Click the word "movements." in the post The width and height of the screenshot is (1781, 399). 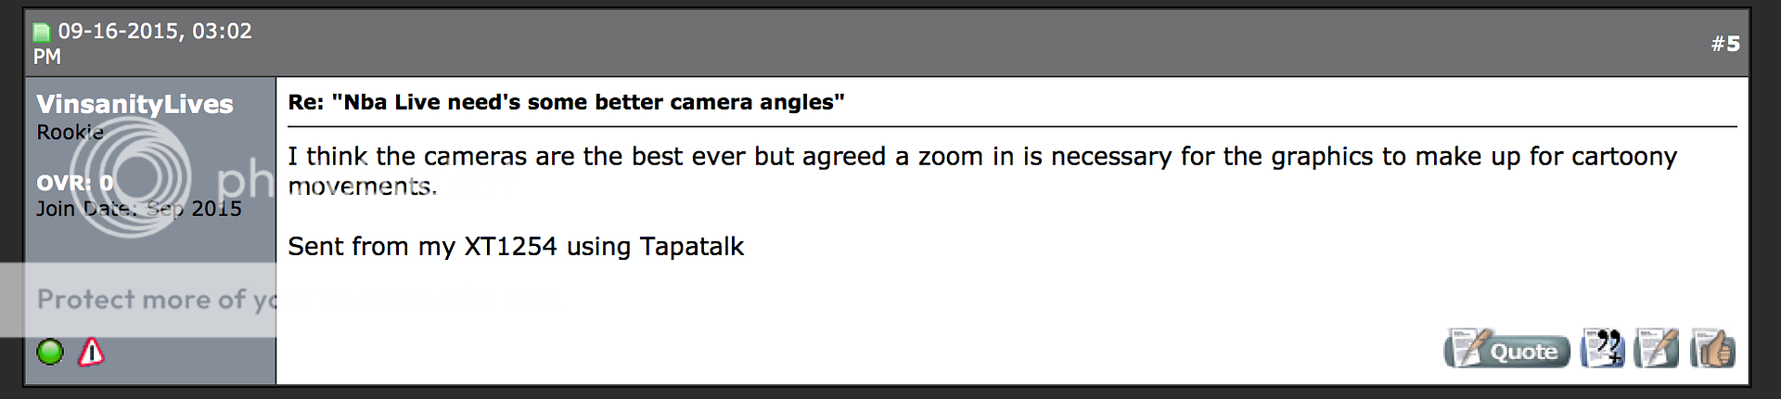click(362, 187)
